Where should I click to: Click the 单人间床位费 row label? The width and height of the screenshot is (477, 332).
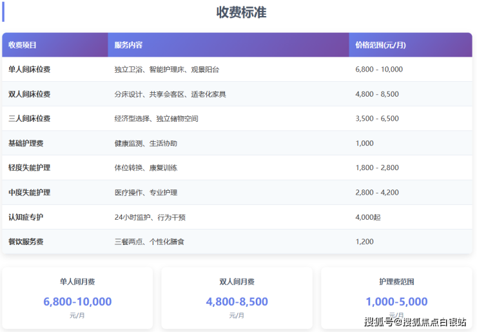[x=30, y=70]
